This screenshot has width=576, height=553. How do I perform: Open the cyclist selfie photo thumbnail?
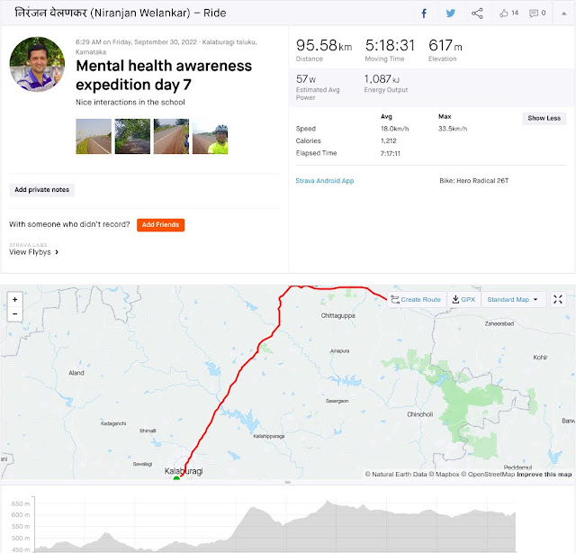[x=210, y=136]
